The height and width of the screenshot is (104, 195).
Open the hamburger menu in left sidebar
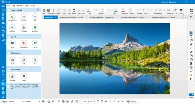3,6
